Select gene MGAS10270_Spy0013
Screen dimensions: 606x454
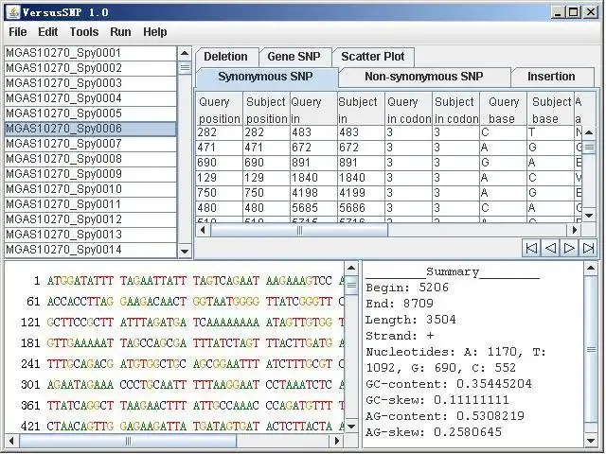click(91, 235)
